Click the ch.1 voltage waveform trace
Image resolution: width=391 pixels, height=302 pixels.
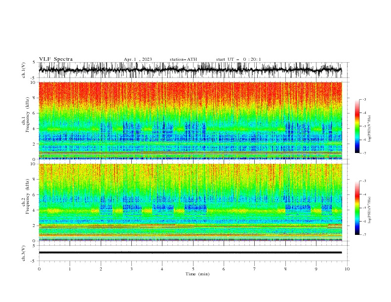[190, 70]
